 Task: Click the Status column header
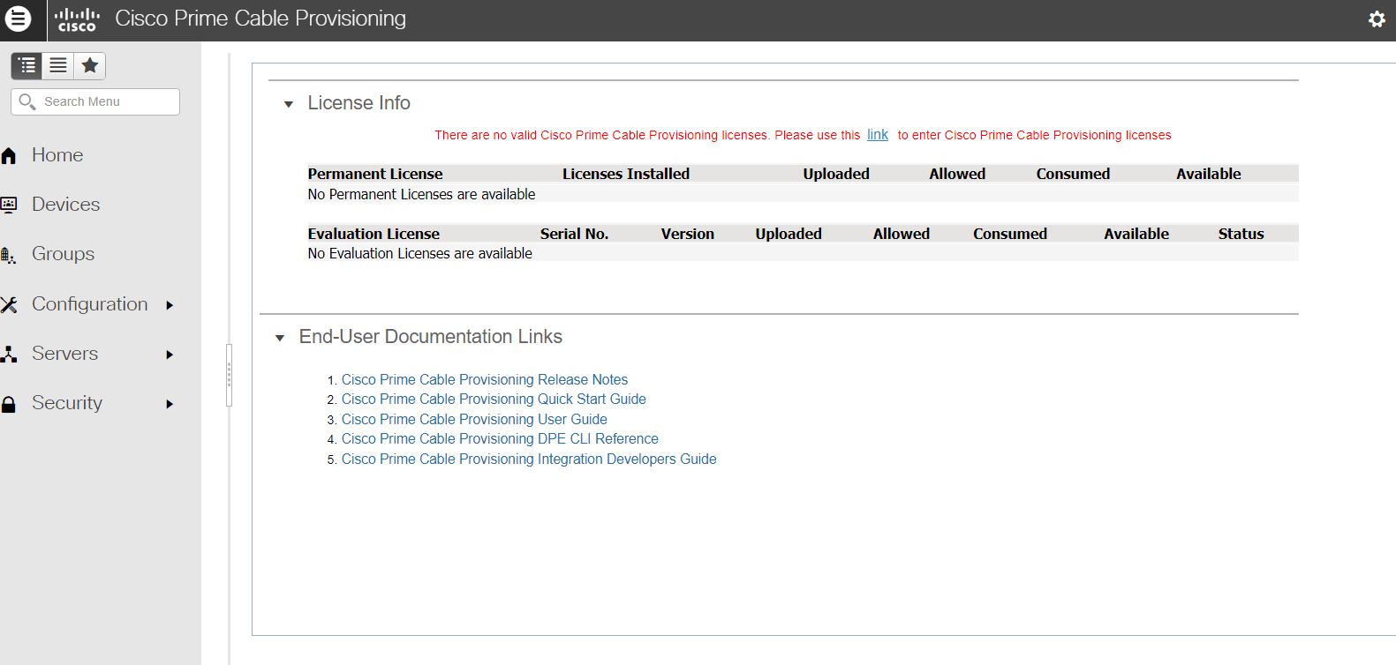pyautogui.click(x=1241, y=234)
